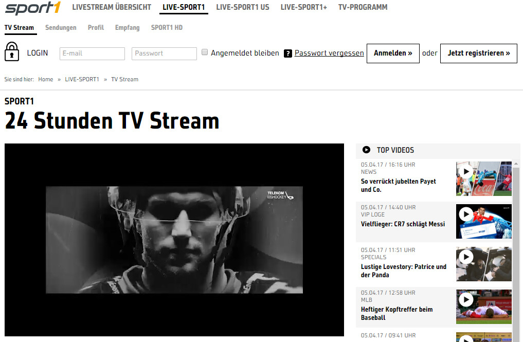Image resolution: width=523 pixels, height=342 pixels.
Task: Play the CR7 schlägt Messi thumbnail
Action: (x=483, y=222)
